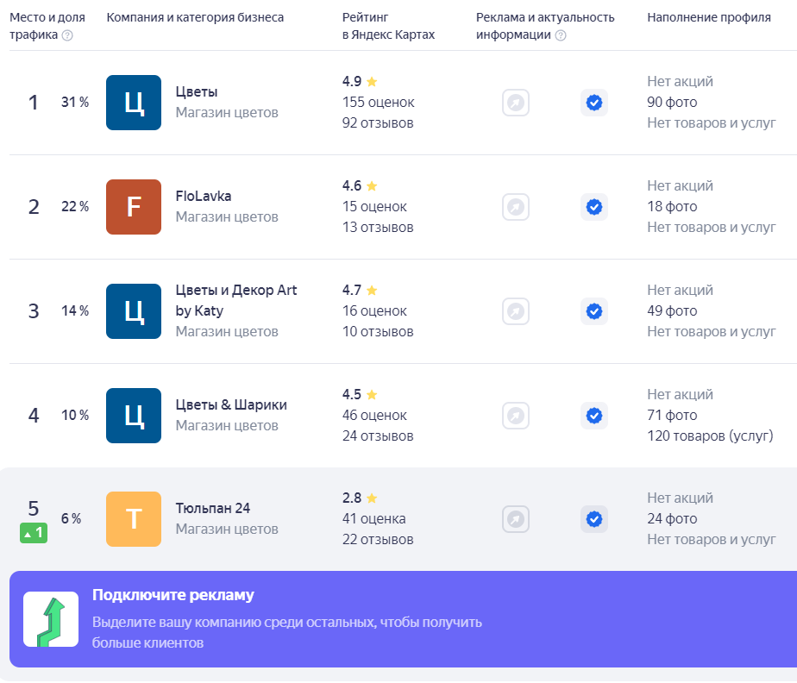Click the "90 фото" text
The height and width of the screenshot is (683, 797).
(x=672, y=102)
